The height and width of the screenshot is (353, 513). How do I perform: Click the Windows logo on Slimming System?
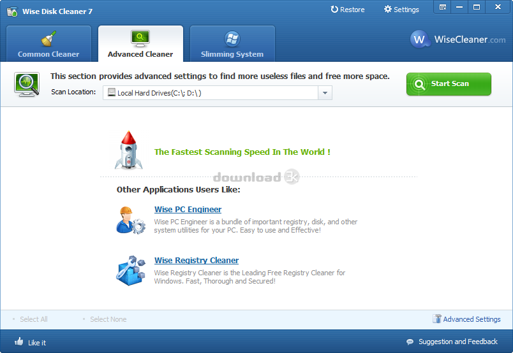(232, 39)
